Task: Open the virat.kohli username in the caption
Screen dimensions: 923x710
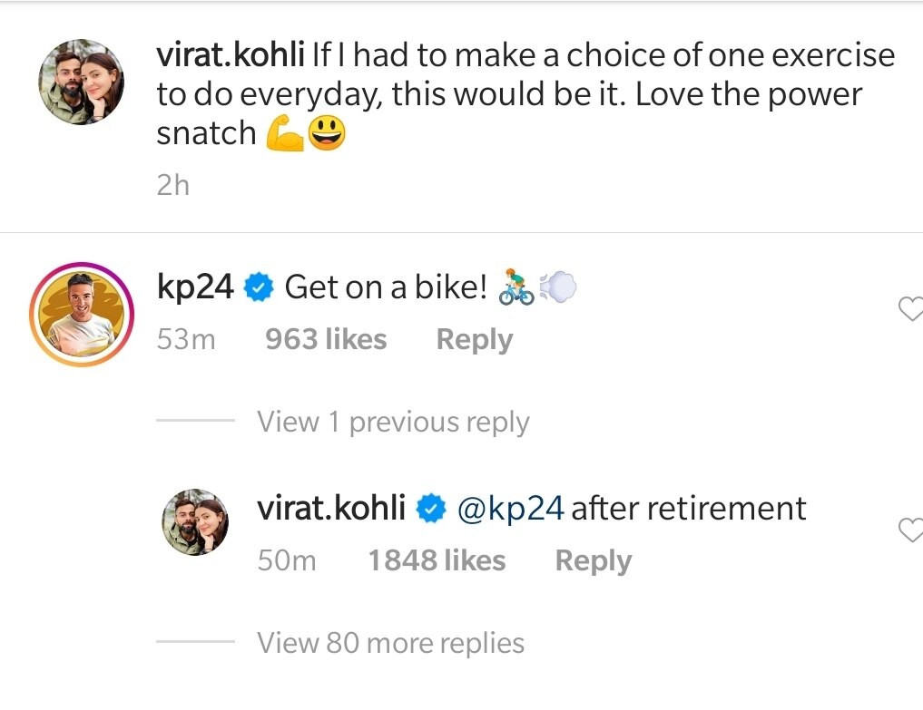Action: tap(231, 56)
